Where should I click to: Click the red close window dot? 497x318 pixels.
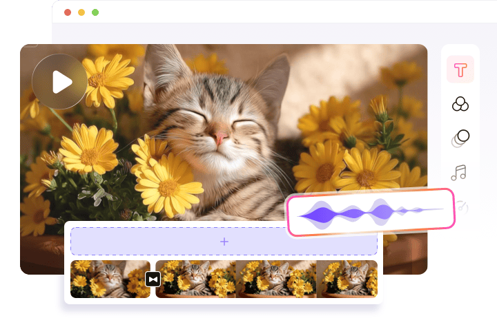pyautogui.click(x=68, y=12)
